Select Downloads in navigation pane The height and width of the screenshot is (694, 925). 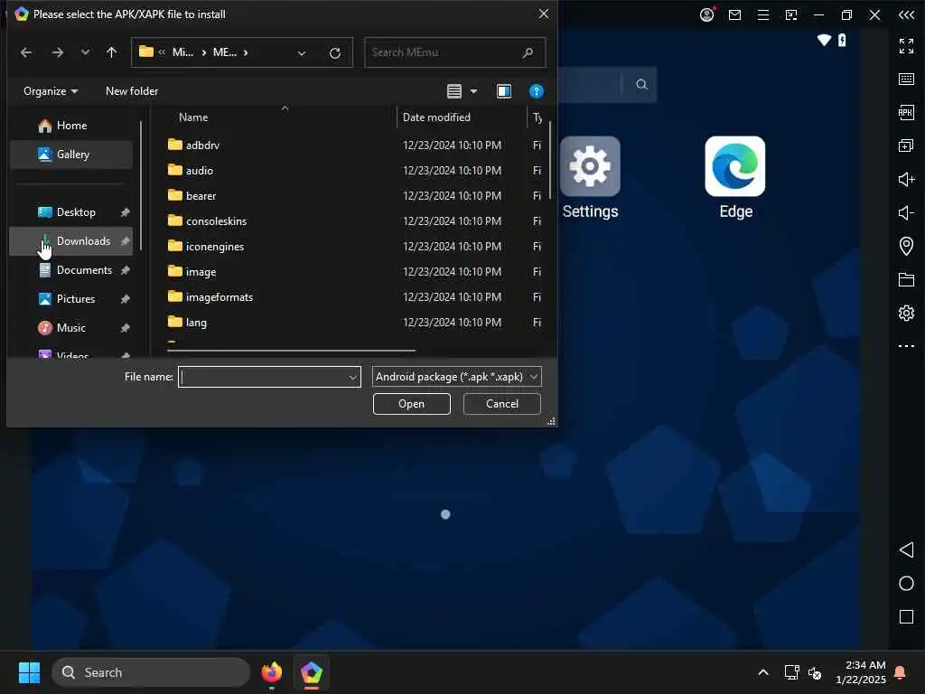click(x=70, y=240)
